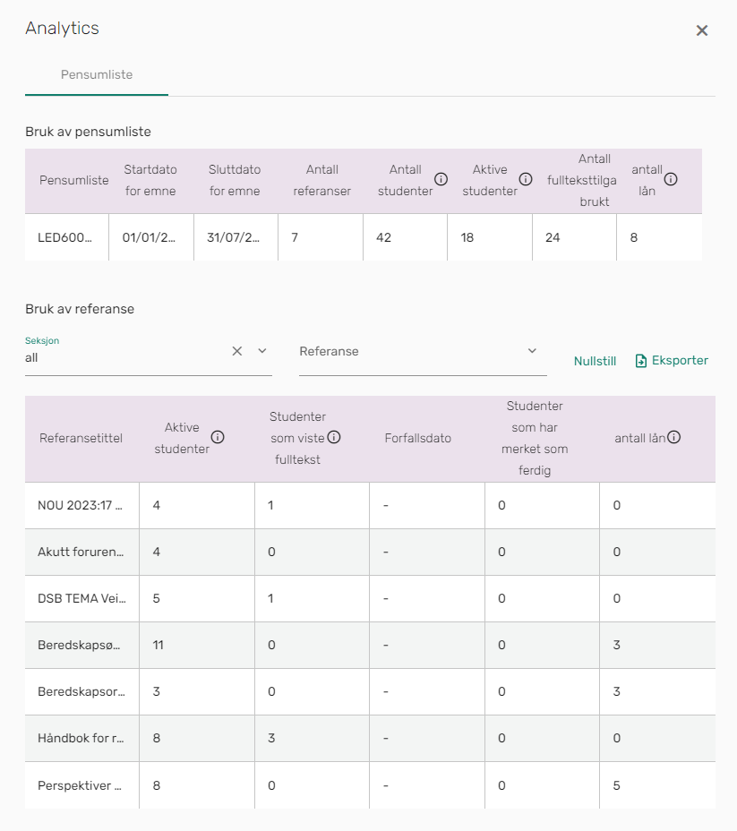
Task: Open the Referanse dropdown
Action: click(x=423, y=351)
